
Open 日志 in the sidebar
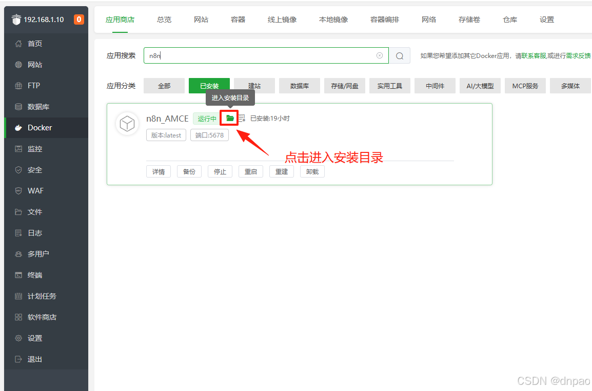click(x=46, y=233)
